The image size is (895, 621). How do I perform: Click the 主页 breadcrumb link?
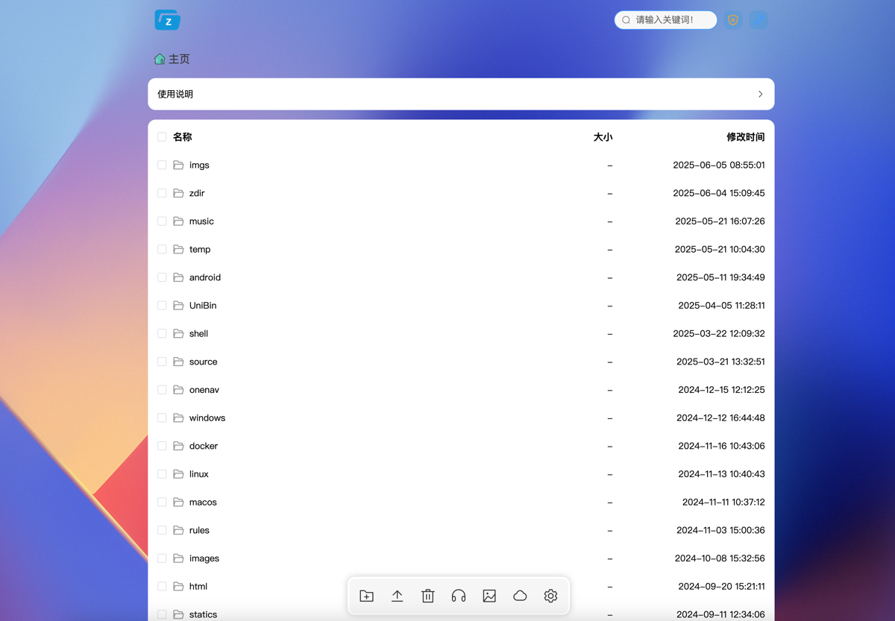point(179,59)
